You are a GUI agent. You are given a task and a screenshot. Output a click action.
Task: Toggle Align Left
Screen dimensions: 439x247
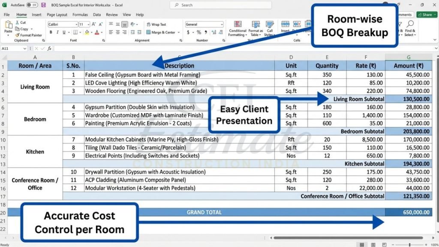pyautogui.click(x=111, y=33)
